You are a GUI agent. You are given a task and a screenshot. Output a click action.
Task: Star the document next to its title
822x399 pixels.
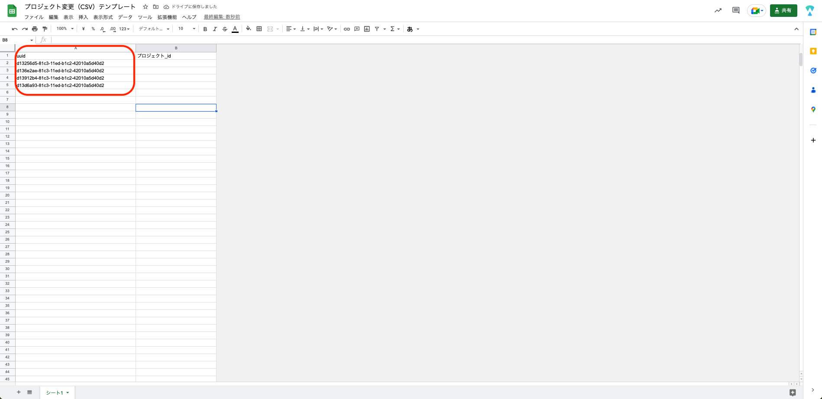(x=146, y=7)
